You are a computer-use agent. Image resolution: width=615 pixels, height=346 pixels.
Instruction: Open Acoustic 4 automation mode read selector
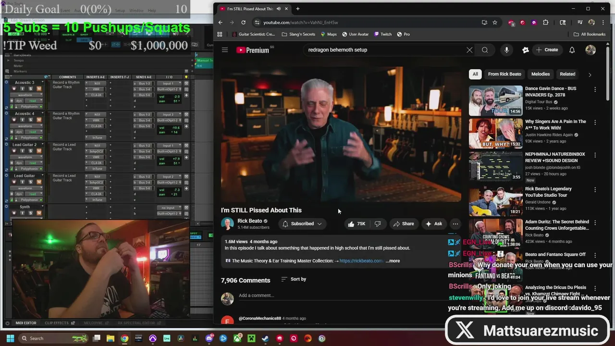pyautogui.click(x=33, y=132)
